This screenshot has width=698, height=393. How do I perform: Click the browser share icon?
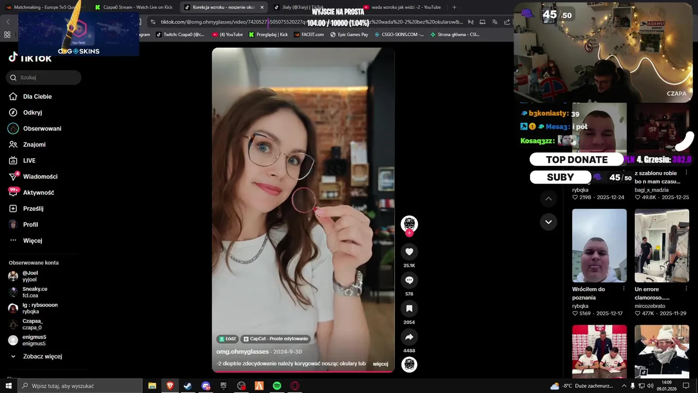[507, 22]
